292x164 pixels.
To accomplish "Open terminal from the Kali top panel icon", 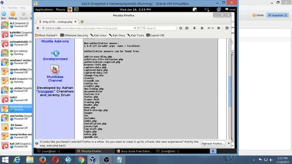I will 76,9.
